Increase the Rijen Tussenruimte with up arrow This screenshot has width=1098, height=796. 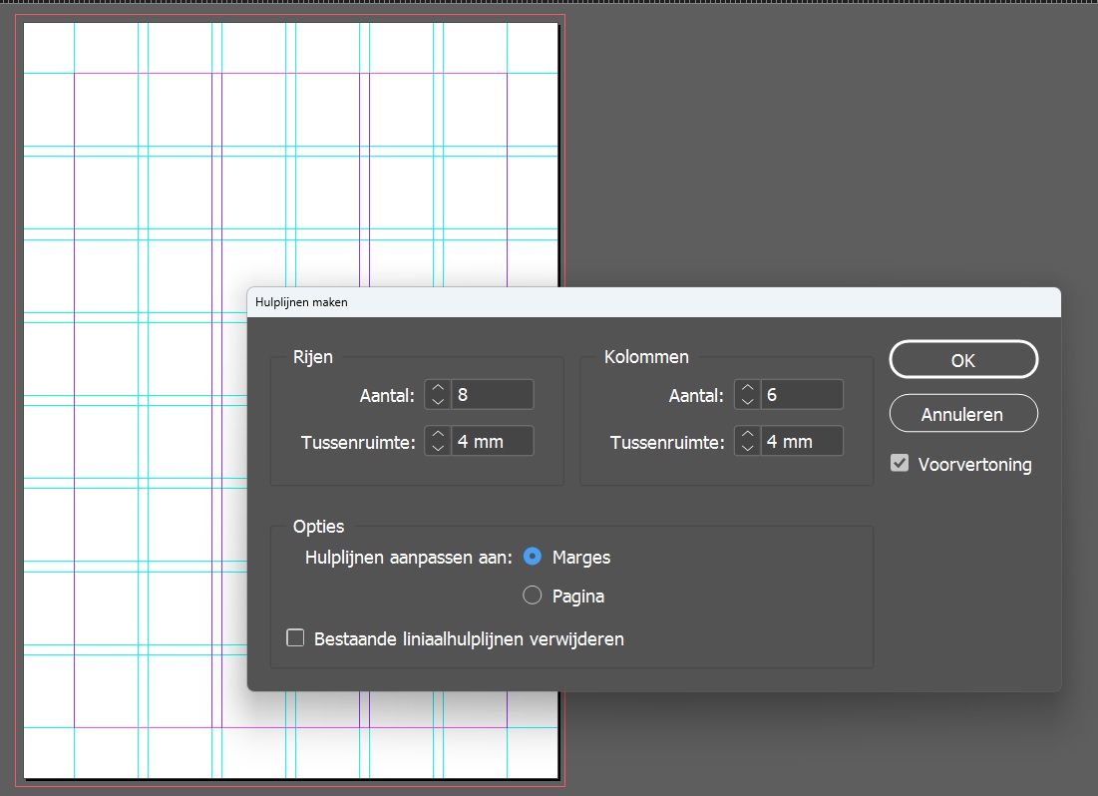click(x=438, y=435)
